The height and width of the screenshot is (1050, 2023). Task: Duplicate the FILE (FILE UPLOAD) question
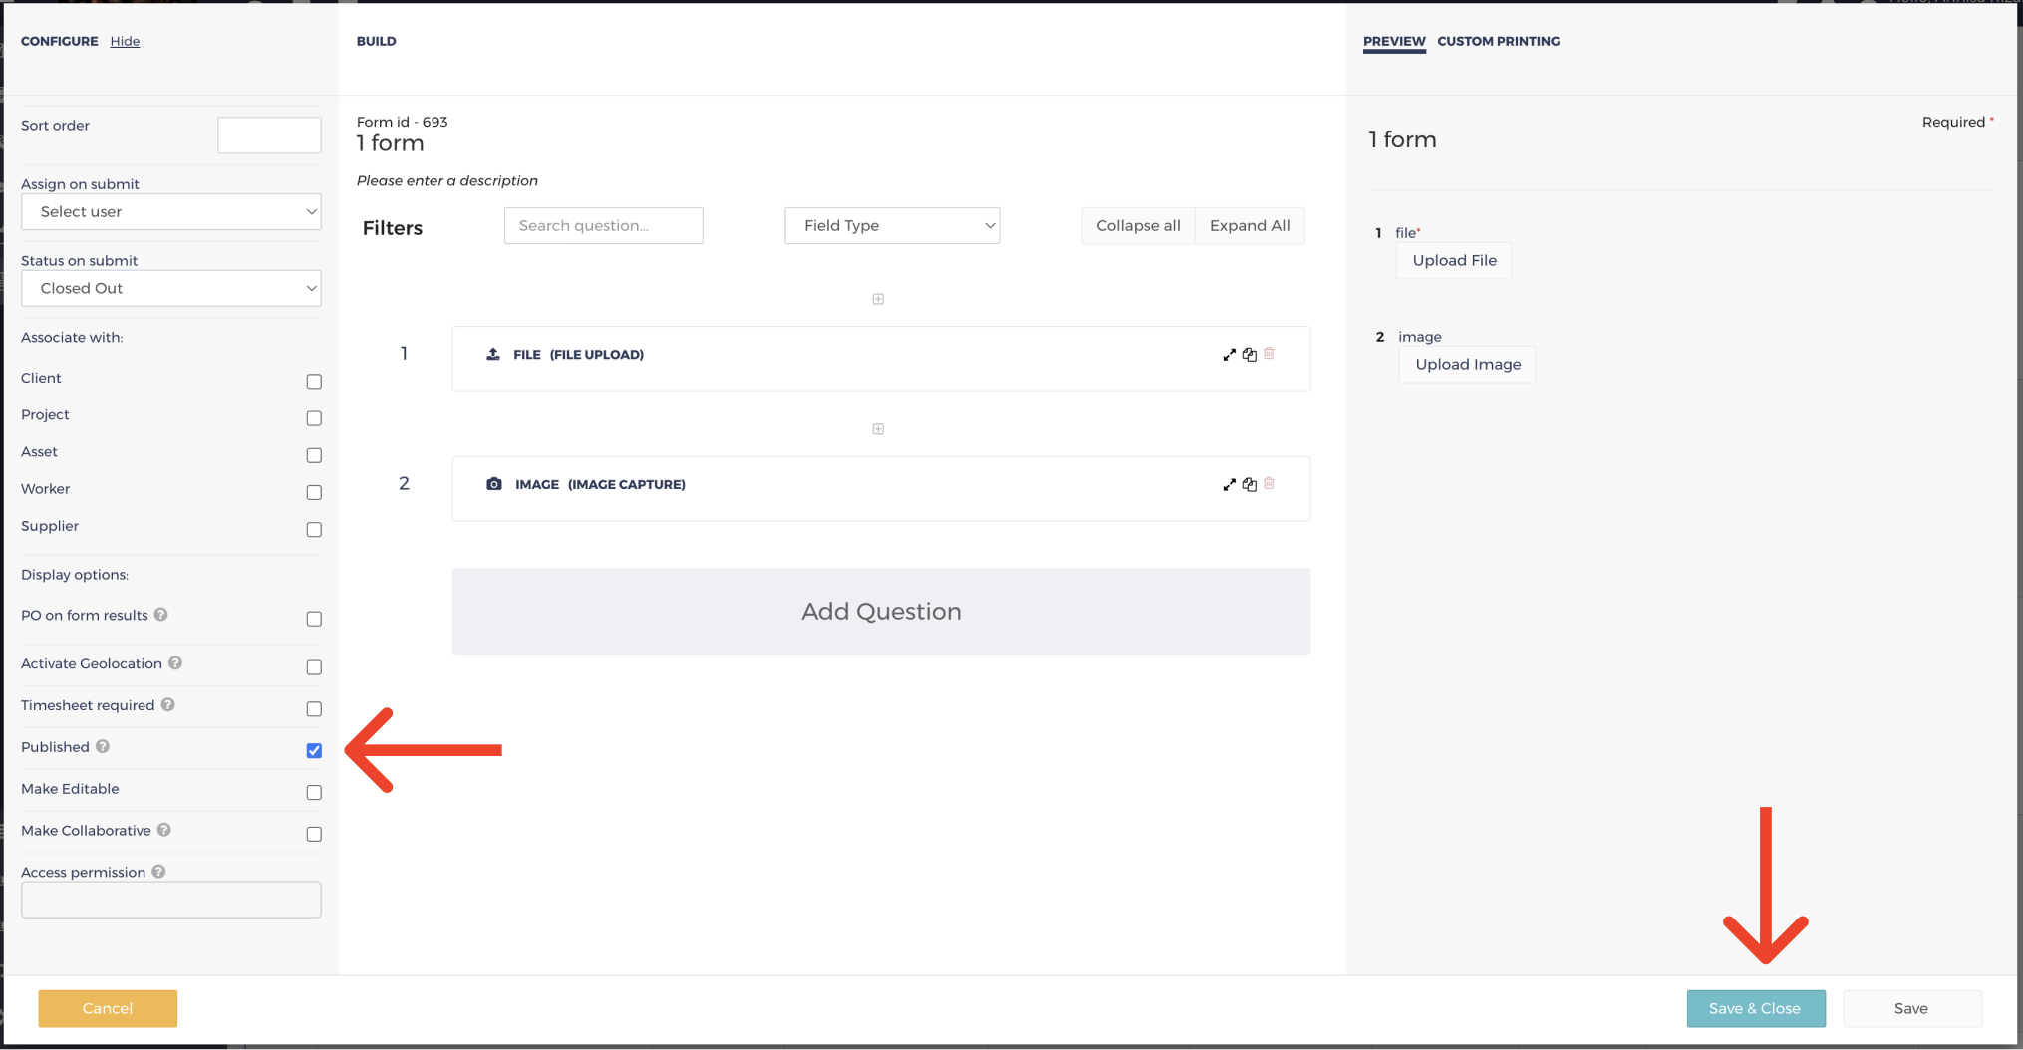pos(1250,354)
